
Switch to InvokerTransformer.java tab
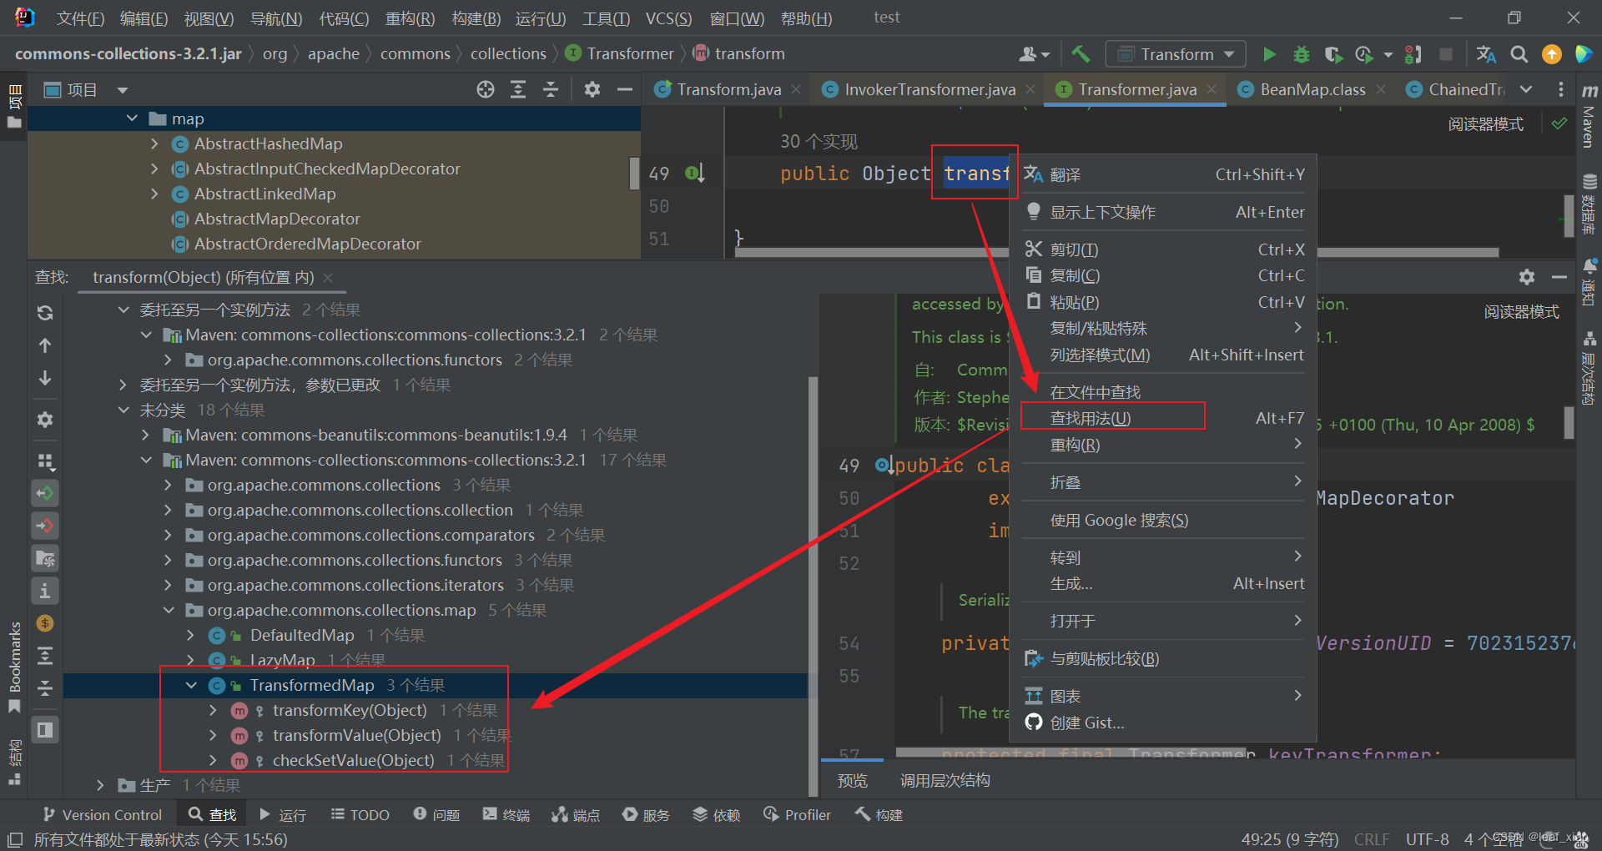929,89
